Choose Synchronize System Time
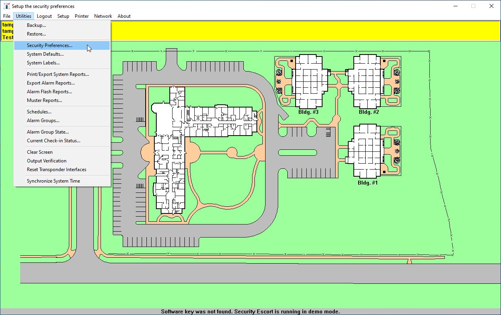Viewport: 501px width, 315px height. click(x=62, y=181)
